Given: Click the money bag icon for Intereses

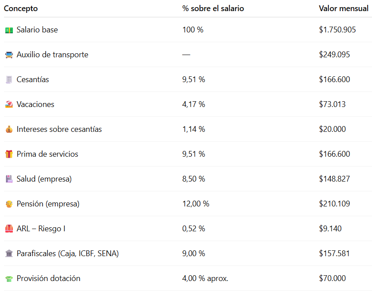Looking at the screenshot, I should coord(9,130).
